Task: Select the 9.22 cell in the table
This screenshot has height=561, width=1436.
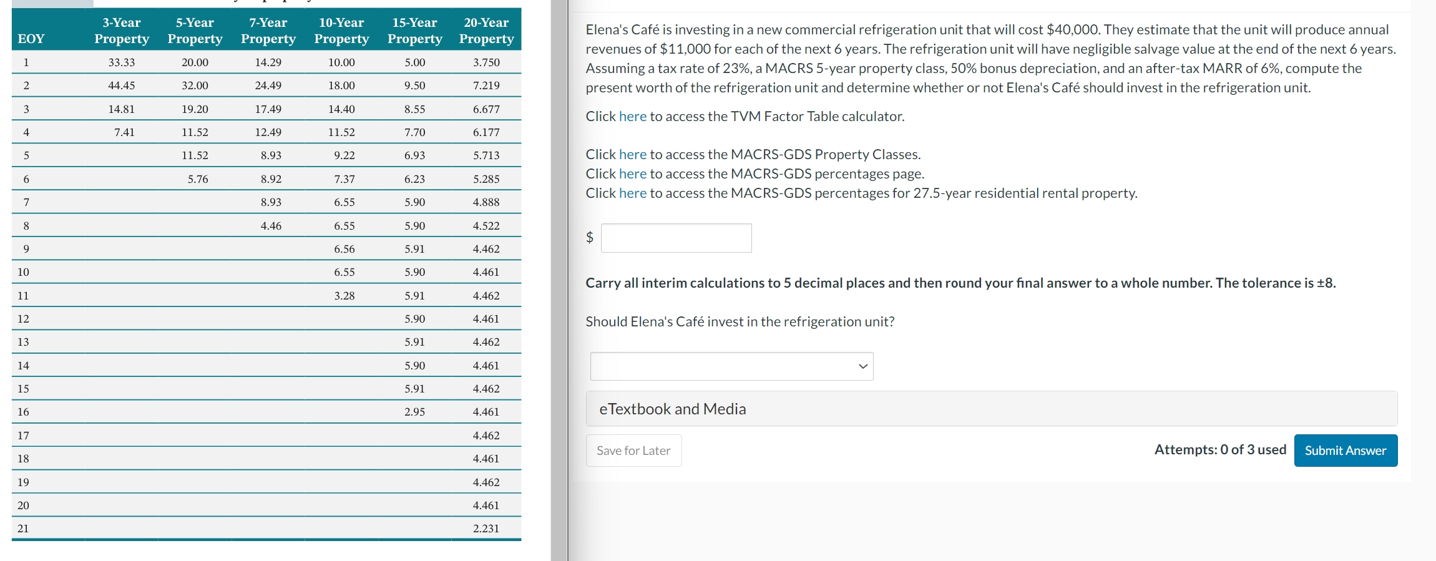Action: (x=344, y=155)
